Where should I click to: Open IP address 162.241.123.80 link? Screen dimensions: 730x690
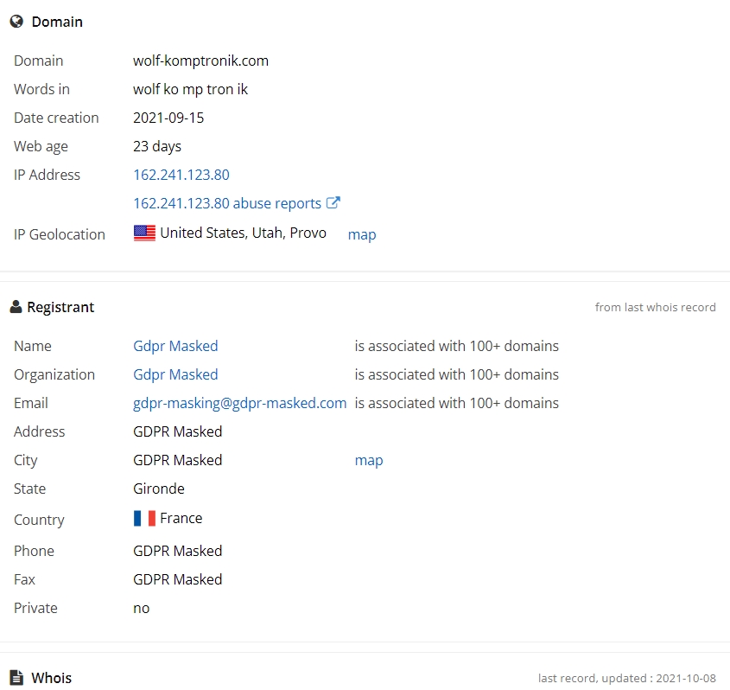tap(181, 175)
